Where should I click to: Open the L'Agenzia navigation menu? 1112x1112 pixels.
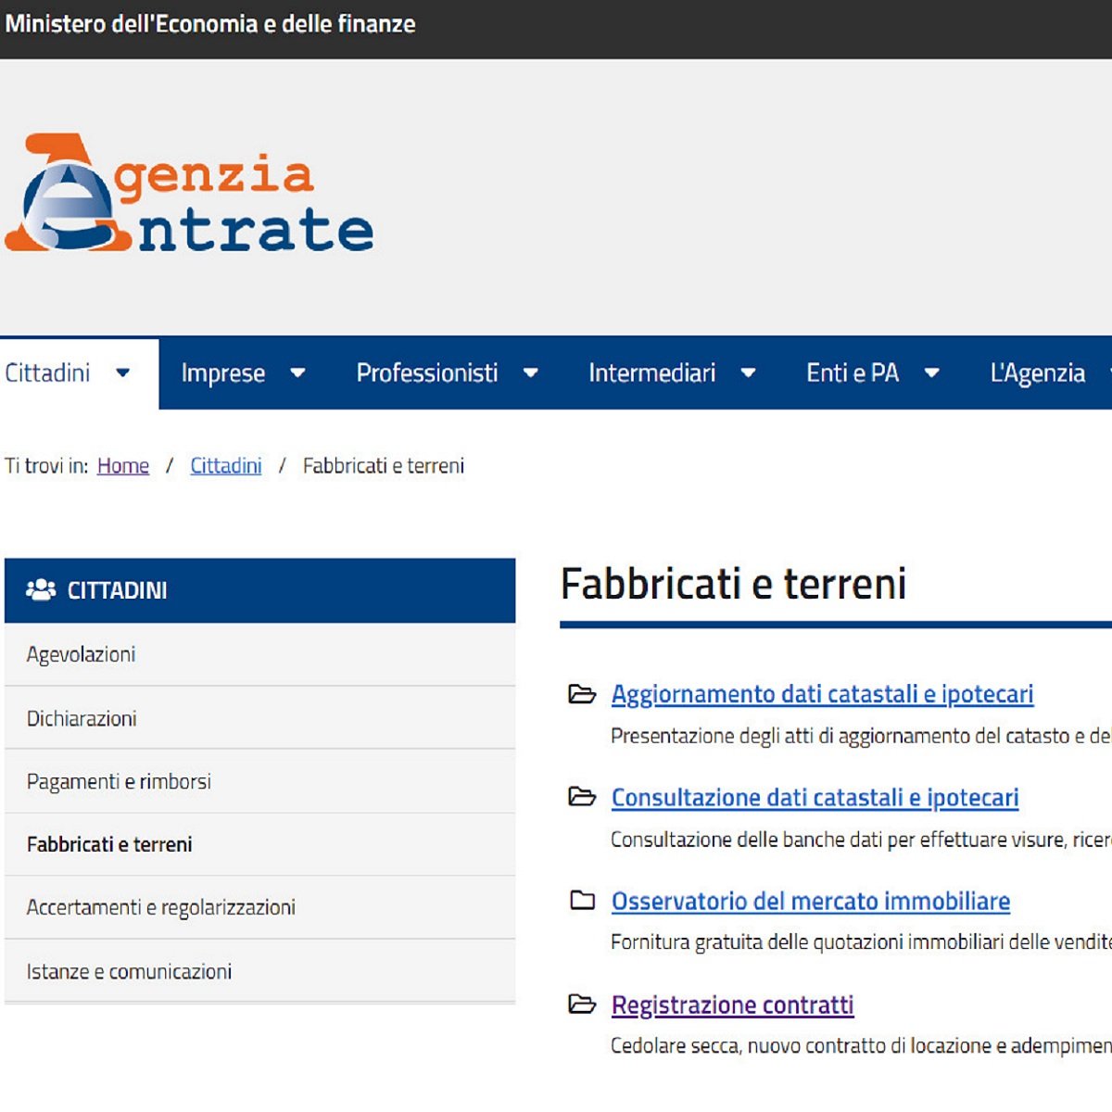click(x=1037, y=373)
